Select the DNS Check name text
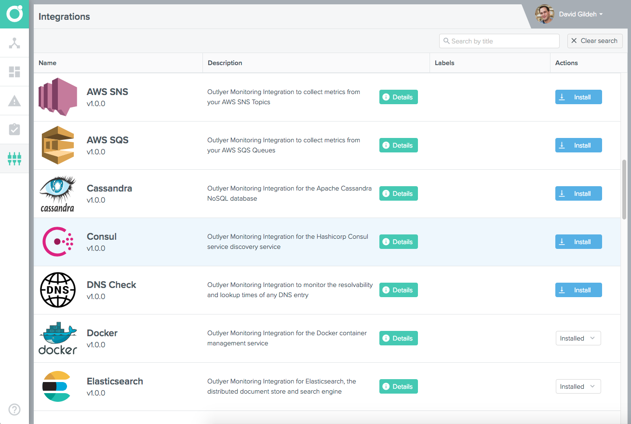631x424 pixels. click(x=111, y=285)
